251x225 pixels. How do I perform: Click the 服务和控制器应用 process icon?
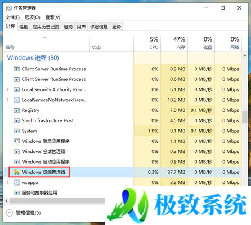coord(16,193)
